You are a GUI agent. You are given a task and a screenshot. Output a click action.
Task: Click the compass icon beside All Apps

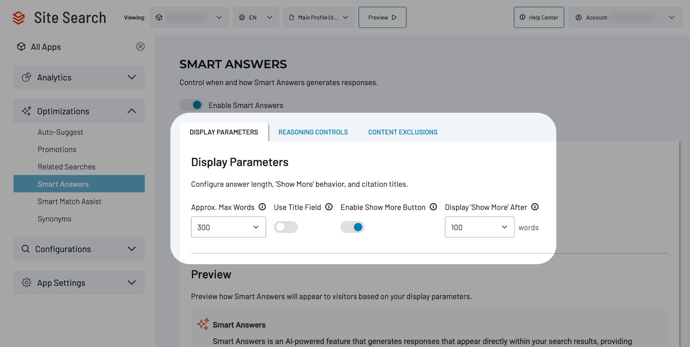click(140, 46)
